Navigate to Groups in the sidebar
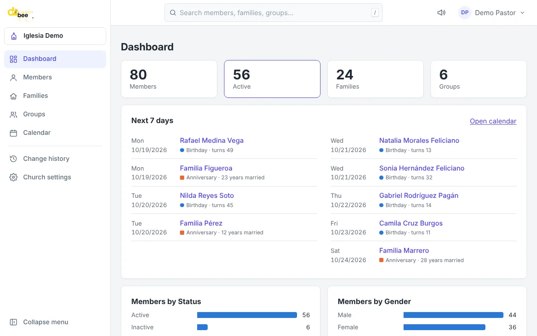537x336 pixels. point(55,114)
